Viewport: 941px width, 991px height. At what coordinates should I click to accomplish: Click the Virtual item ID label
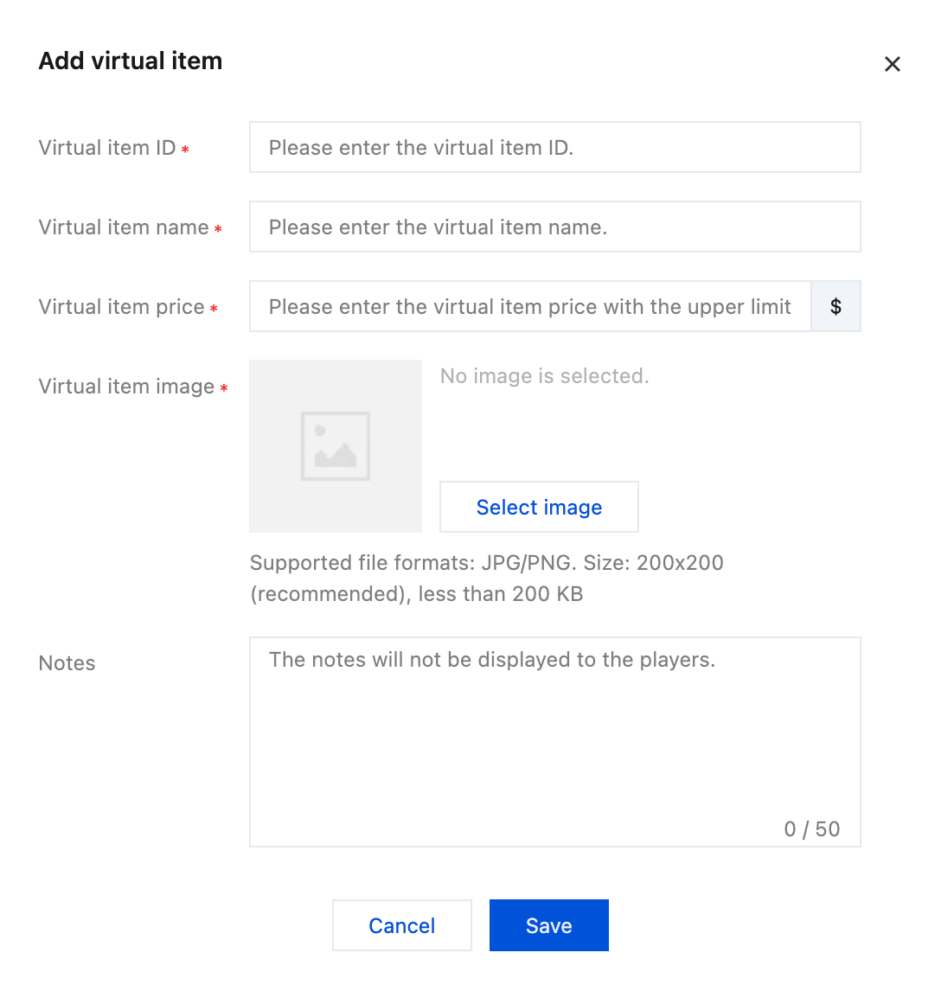pos(107,148)
